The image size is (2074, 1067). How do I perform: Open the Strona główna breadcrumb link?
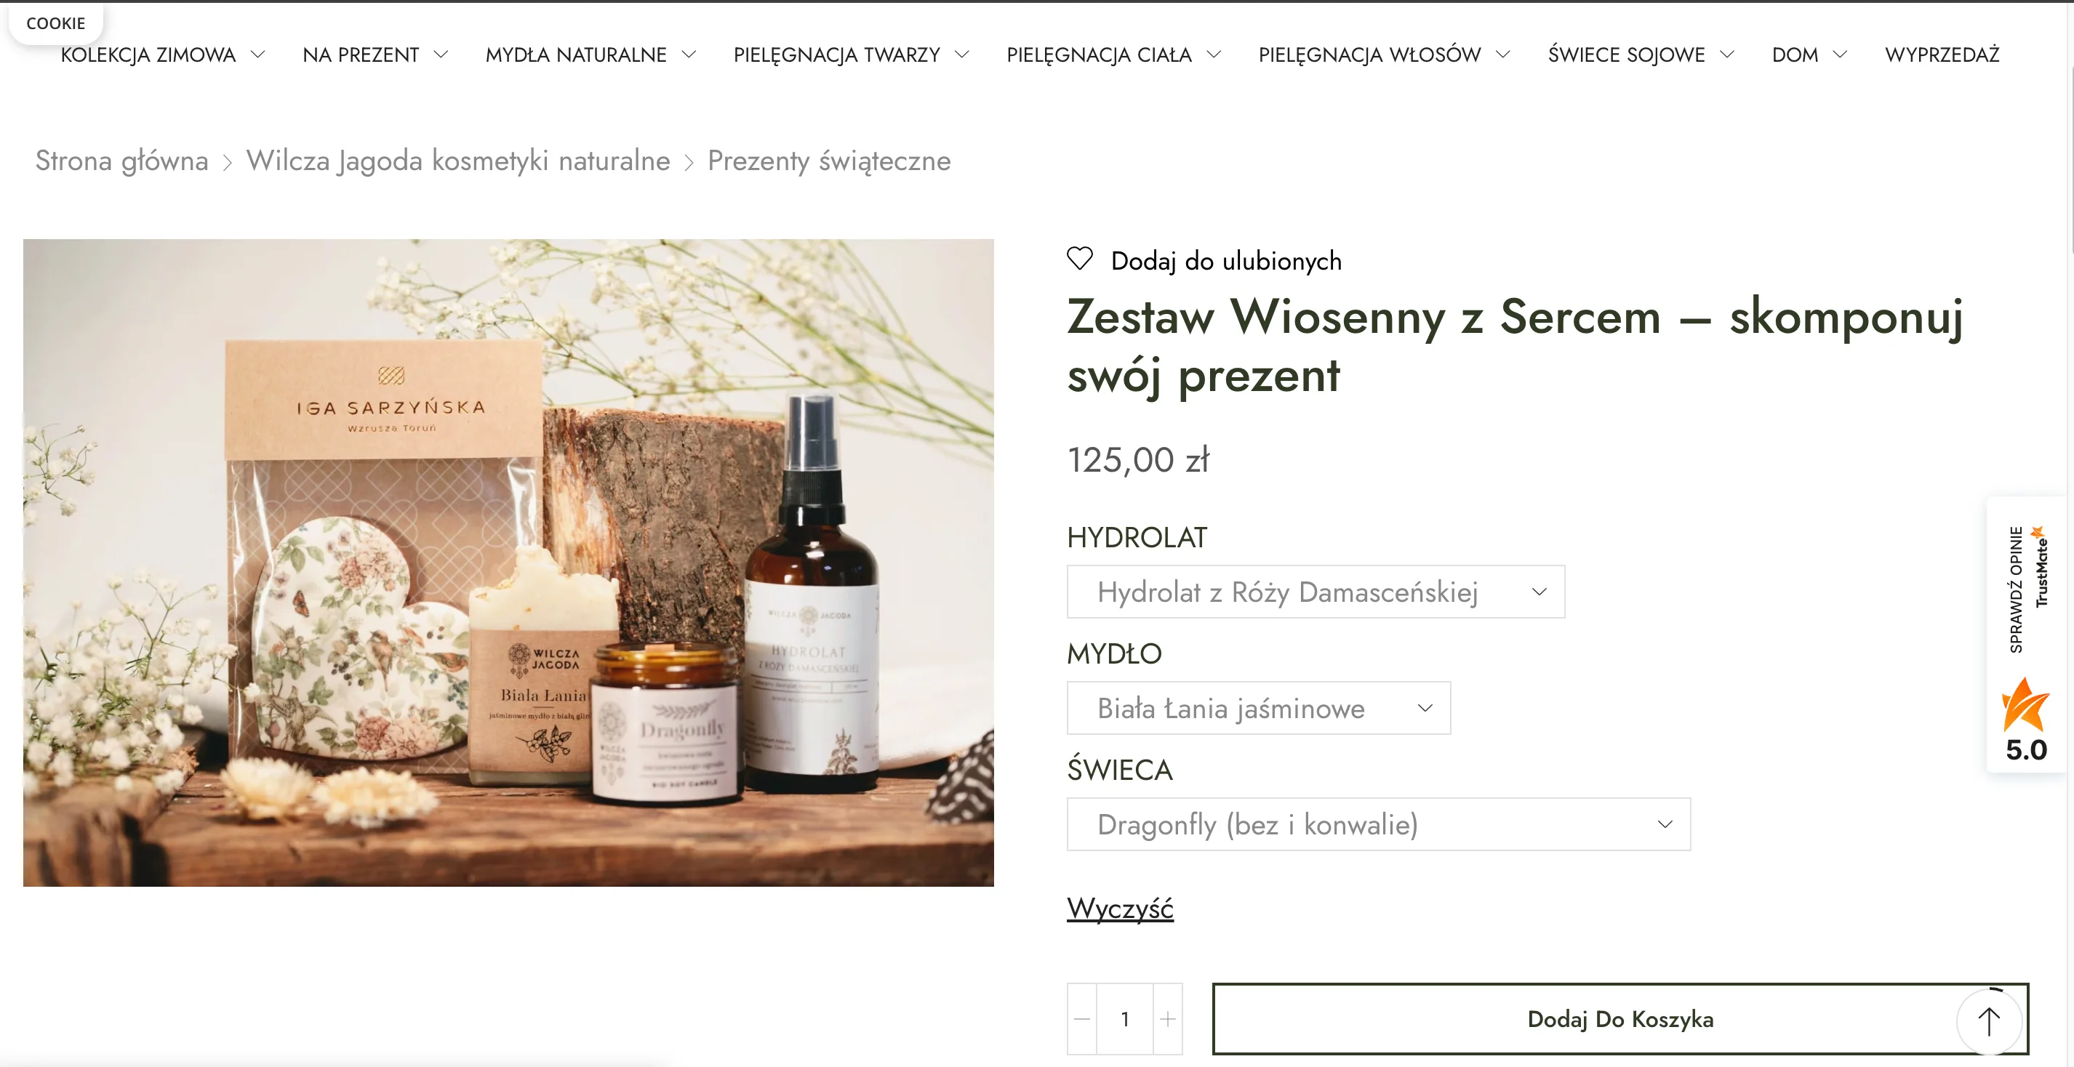tap(121, 160)
